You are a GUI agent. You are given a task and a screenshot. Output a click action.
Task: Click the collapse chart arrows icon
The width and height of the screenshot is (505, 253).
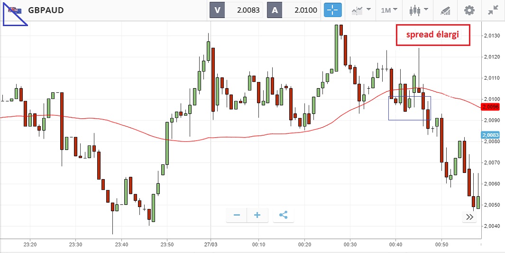tap(493, 10)
